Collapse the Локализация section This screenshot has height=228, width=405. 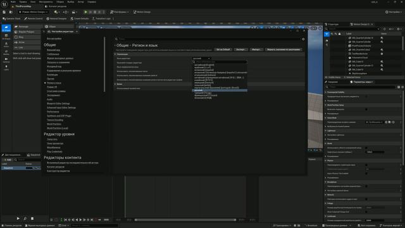(x=115, y=54)
